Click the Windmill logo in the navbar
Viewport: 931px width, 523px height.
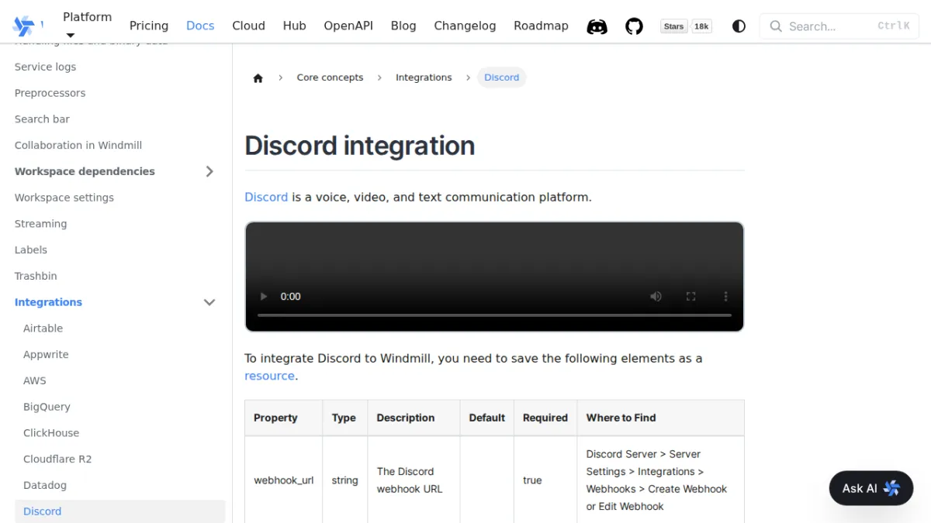(x=24, y=26)
